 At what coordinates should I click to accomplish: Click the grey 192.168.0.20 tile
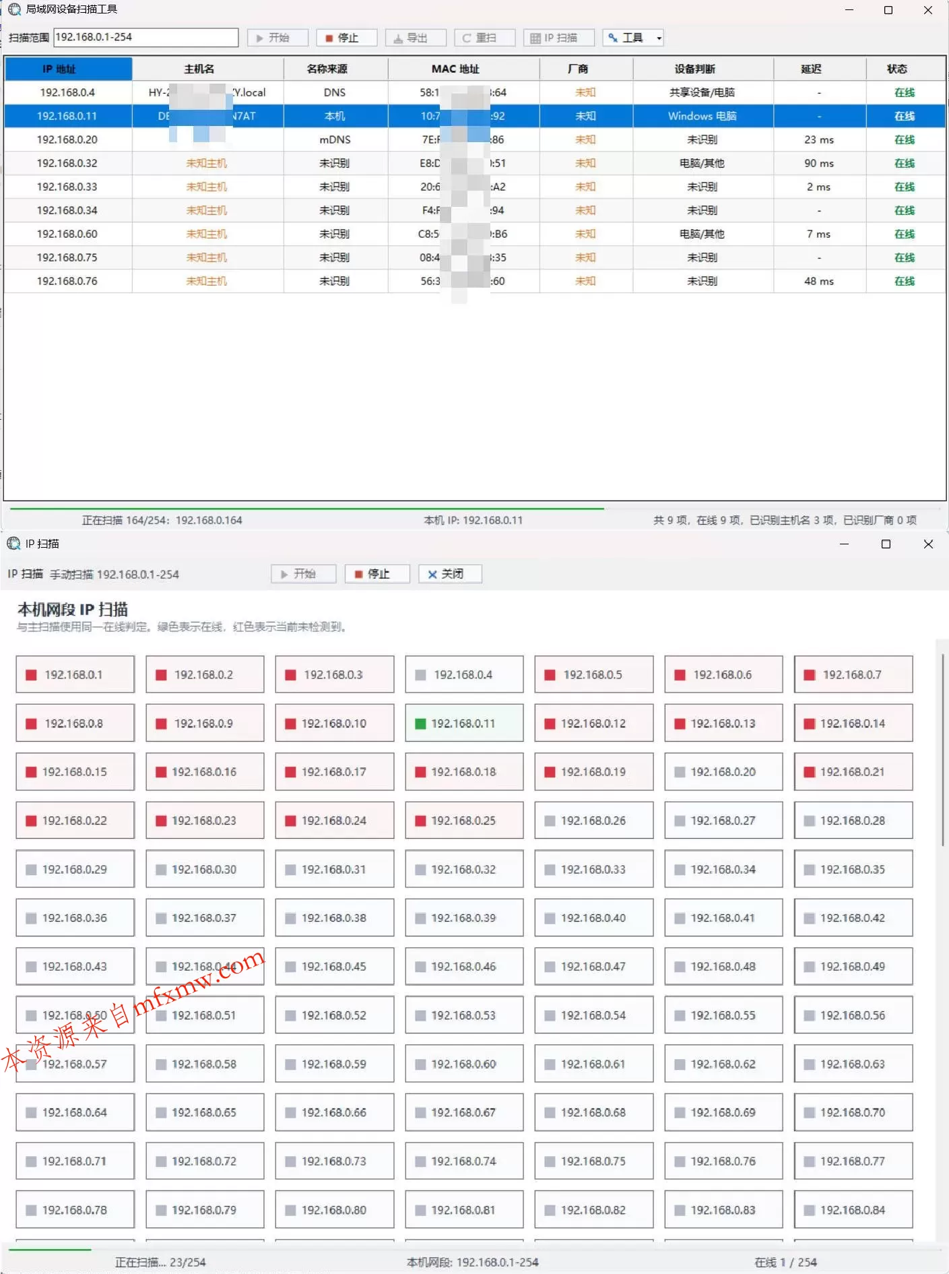tap(724, 771)
